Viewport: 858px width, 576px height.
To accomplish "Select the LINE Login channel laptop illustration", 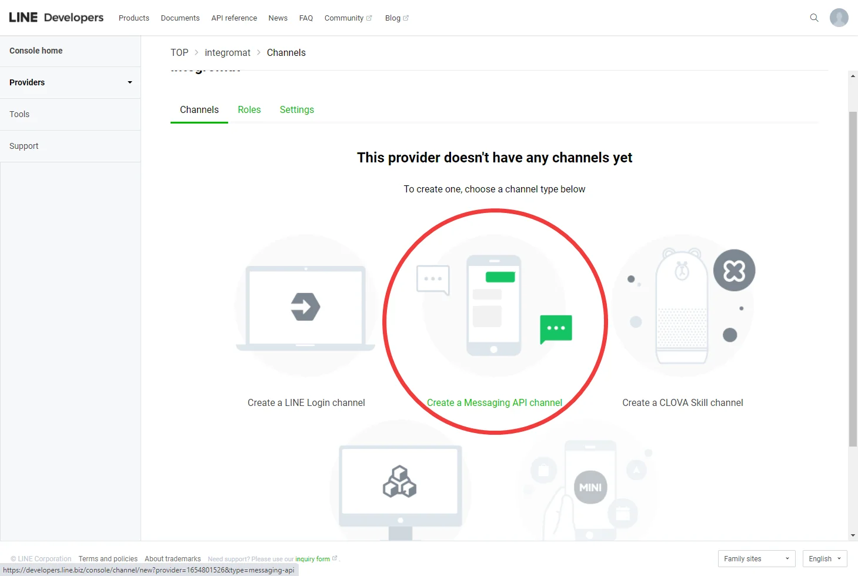I will point(306,307).
